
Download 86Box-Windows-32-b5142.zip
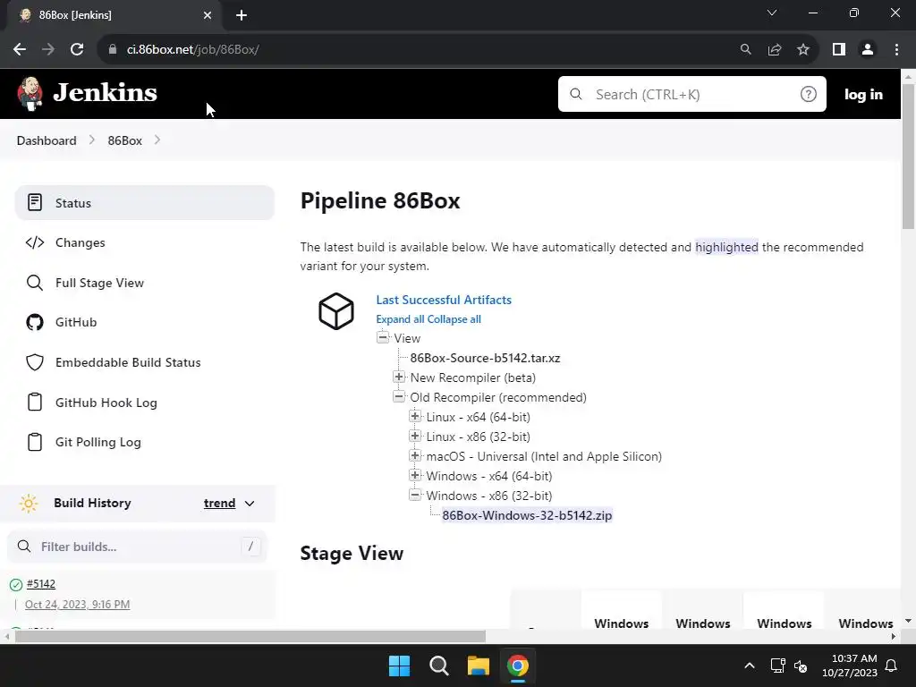[527, 515]
